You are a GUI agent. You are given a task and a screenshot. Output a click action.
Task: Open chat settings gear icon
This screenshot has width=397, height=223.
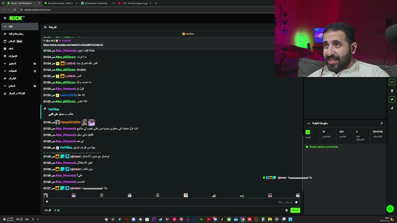287,210
